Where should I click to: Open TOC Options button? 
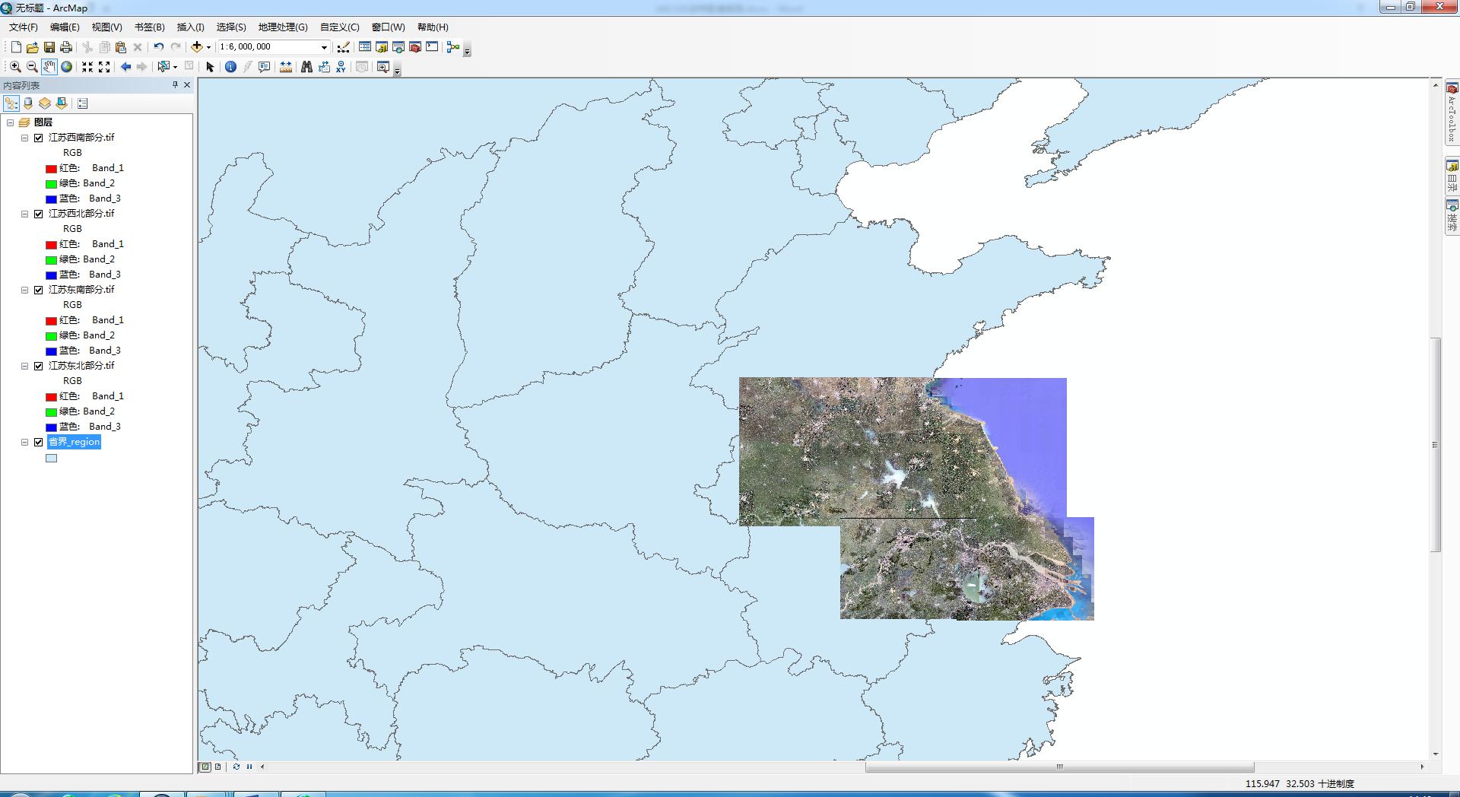(x=83, y=103)
